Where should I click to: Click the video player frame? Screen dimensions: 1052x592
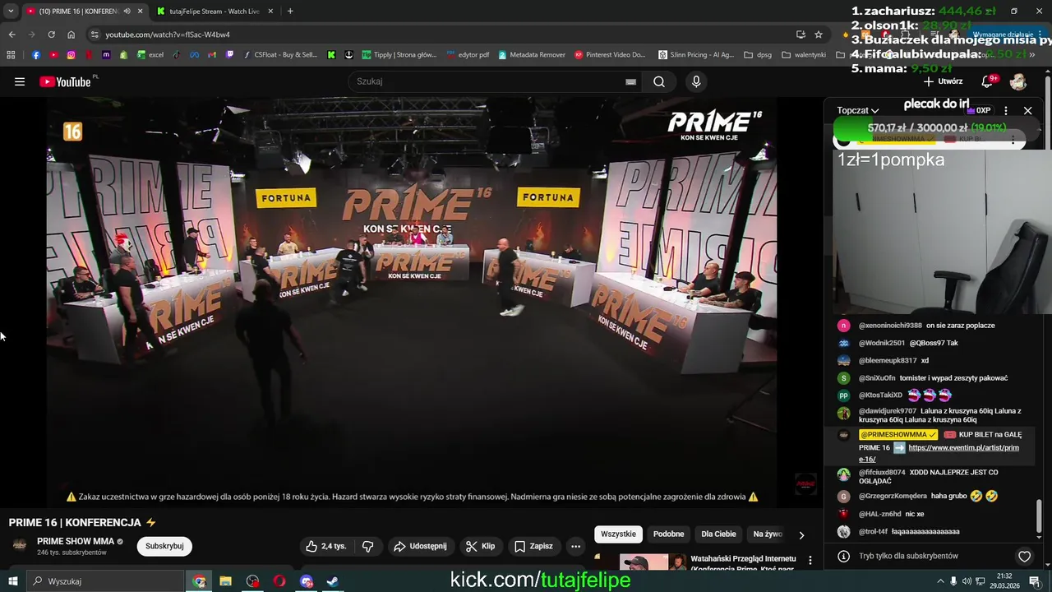tap(411, 301)
